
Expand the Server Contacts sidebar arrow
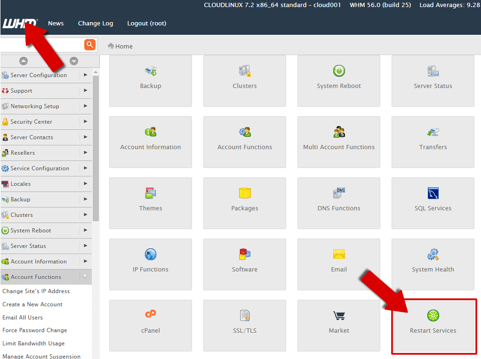(85, 137)
